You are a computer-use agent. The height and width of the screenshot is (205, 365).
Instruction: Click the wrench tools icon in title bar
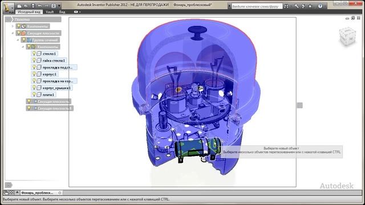coord(297,6)
